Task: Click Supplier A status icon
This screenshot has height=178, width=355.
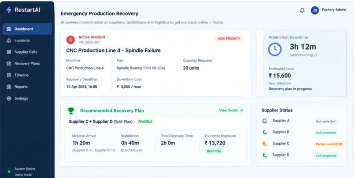Action: pos(264,121)
